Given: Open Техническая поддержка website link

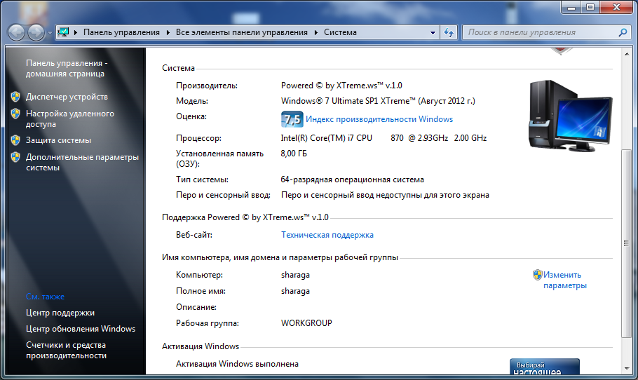Looking at the screenshot, I should 327,235.
